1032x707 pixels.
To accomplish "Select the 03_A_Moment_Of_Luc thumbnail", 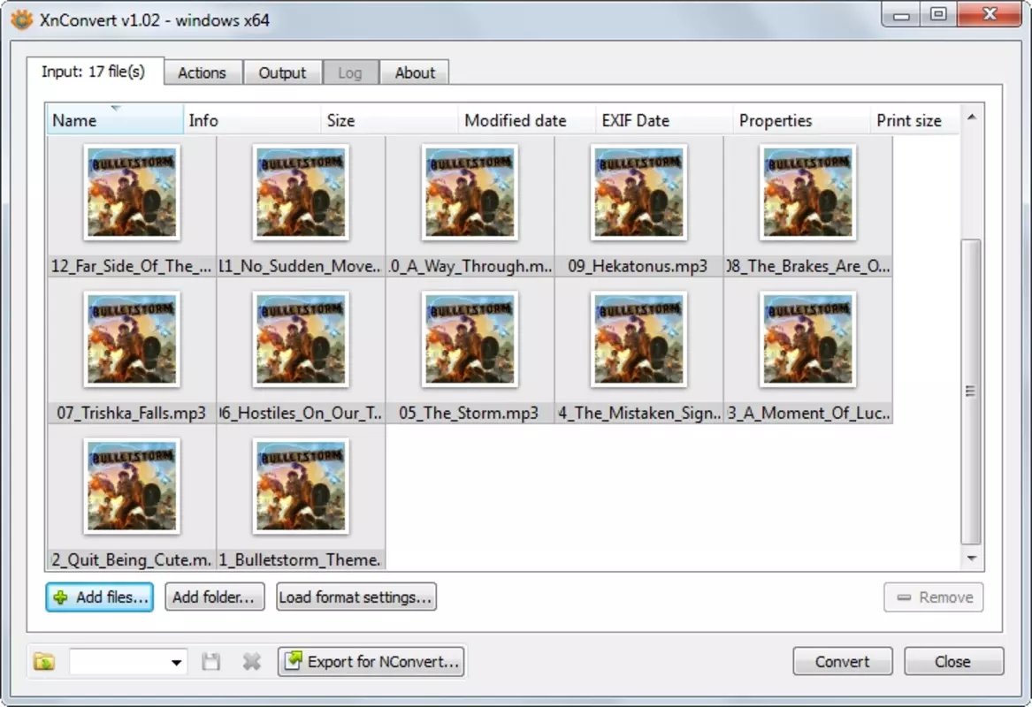I will (x=808, y=339).
